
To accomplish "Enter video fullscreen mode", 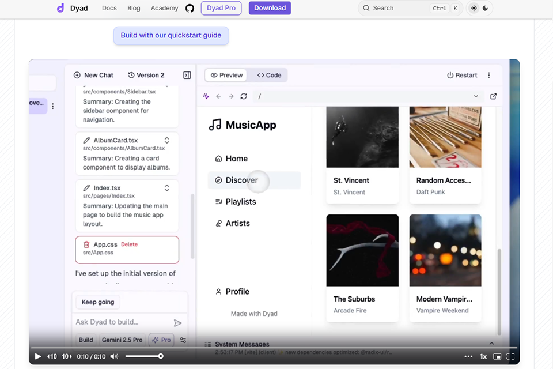I will coord(510,357).
